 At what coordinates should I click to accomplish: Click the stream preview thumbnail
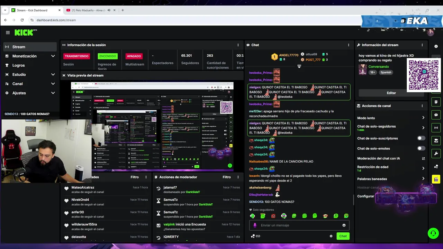click(152, 126)
